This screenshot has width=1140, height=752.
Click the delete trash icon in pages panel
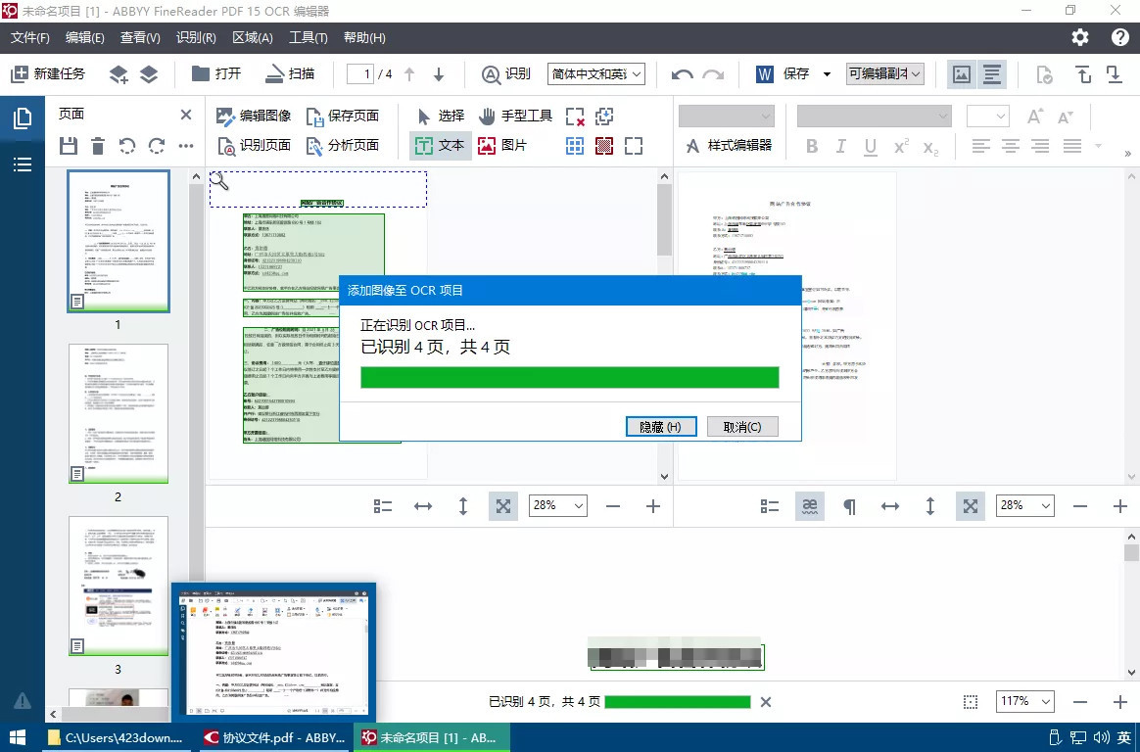tap(98, 146)
